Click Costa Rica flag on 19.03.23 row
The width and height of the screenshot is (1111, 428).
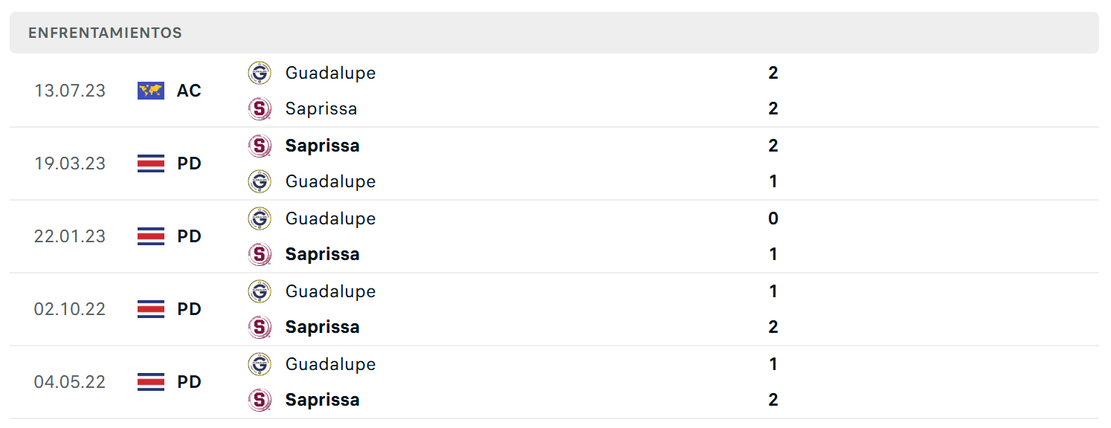[x=151, y=163]
